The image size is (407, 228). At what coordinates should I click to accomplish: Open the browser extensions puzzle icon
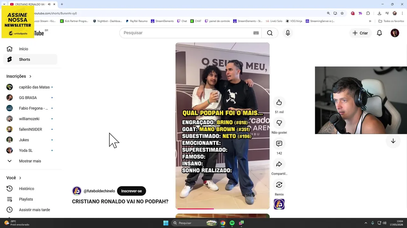[368, 13]
